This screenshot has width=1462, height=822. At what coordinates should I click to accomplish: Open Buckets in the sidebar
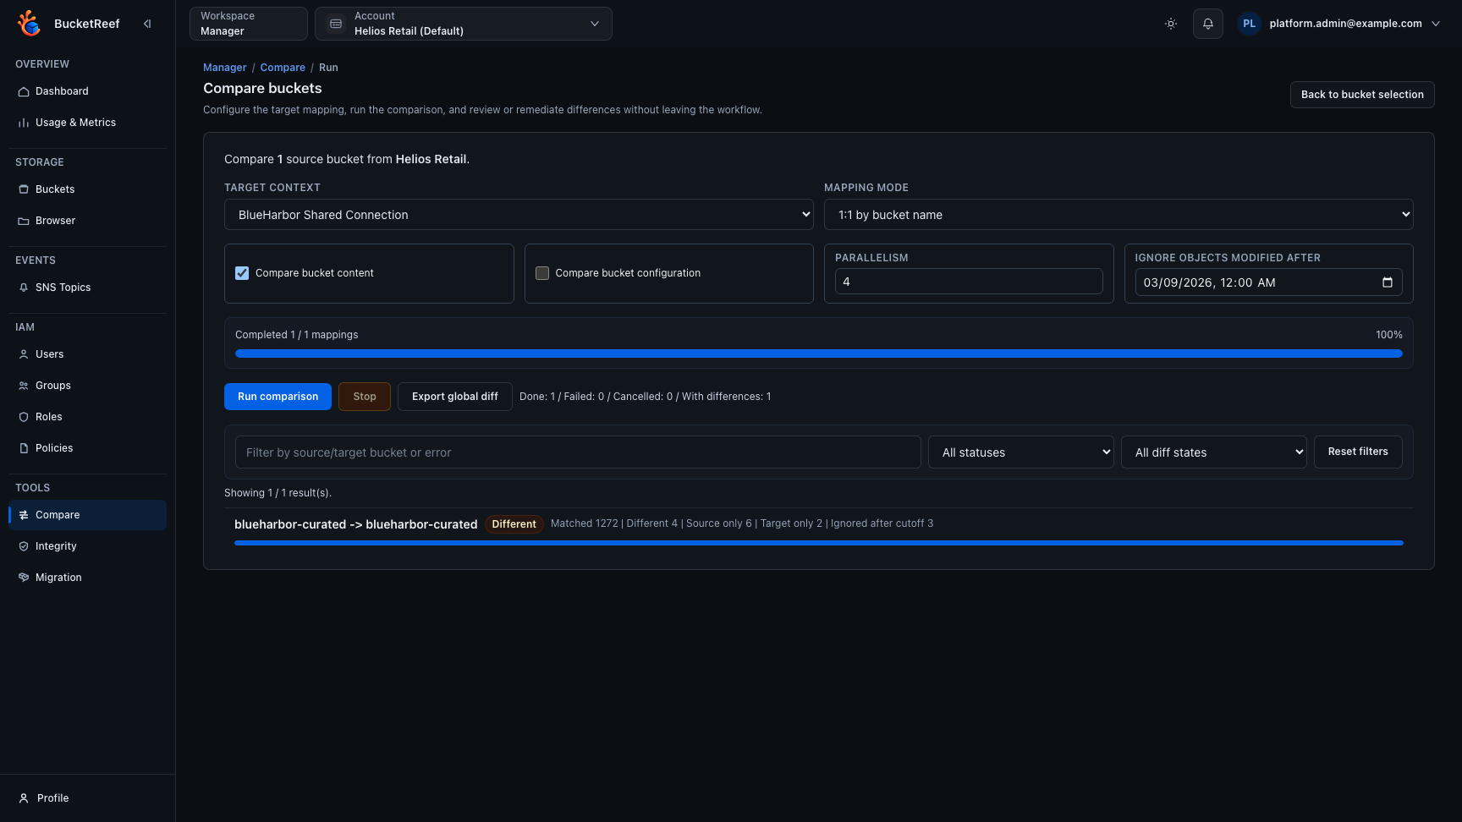pyautogui.click(x=87, y=189)
